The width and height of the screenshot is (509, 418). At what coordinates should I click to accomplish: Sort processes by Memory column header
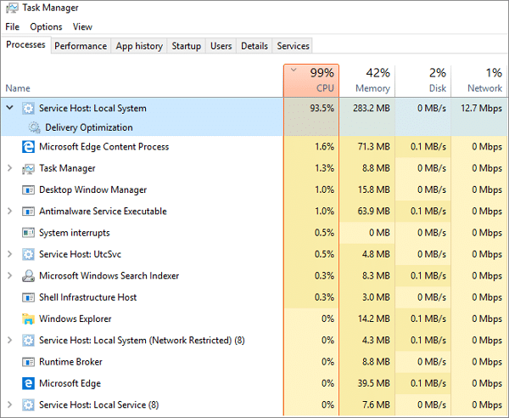coord(367,81)
